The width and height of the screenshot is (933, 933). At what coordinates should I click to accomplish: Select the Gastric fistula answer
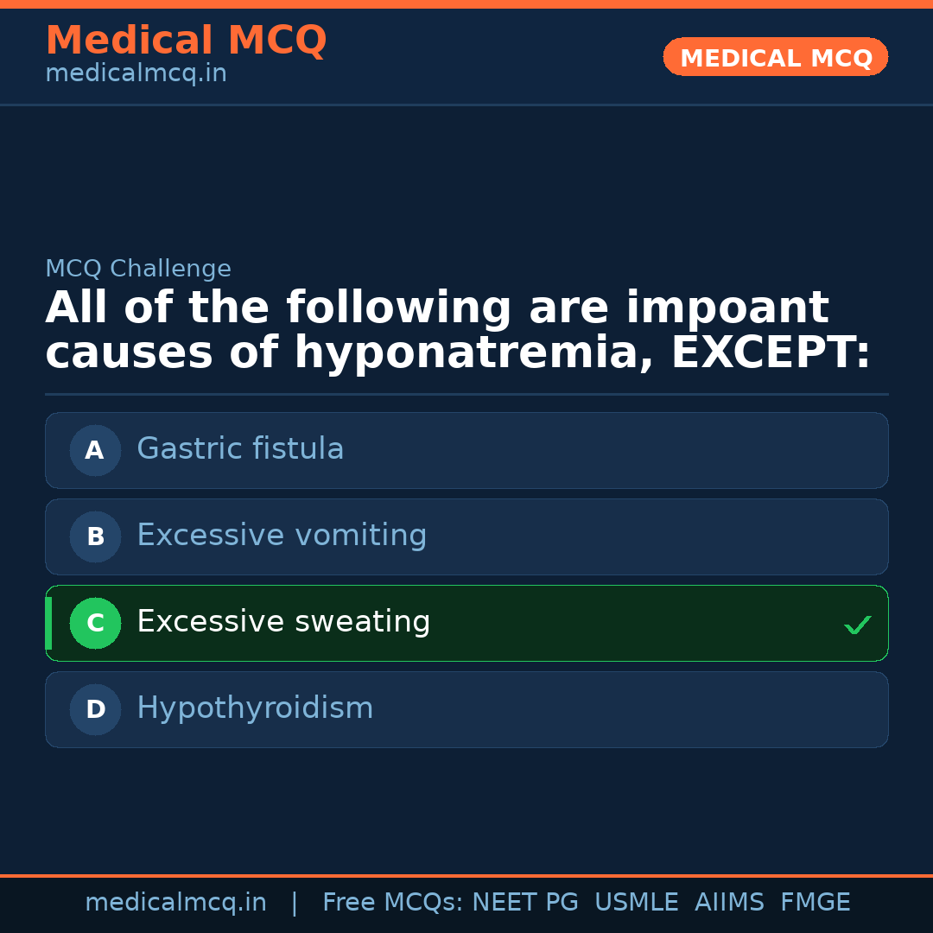[240, 449]
